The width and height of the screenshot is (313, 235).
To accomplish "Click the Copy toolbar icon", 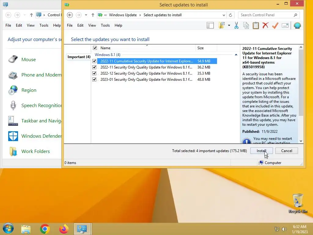I will click(246, 26).
